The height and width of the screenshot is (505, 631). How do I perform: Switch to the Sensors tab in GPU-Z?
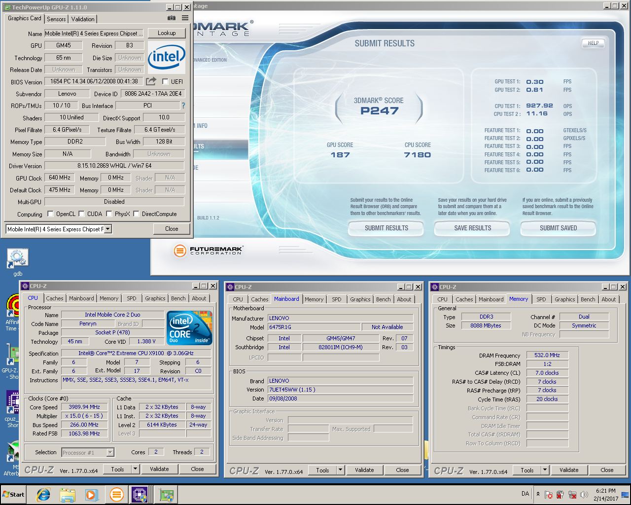coord(56,19)
